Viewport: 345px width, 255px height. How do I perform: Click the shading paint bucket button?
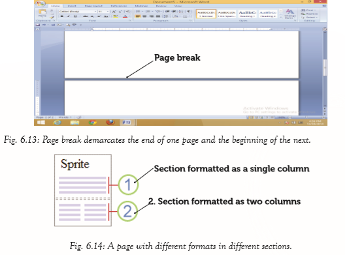tap(176, 16)
